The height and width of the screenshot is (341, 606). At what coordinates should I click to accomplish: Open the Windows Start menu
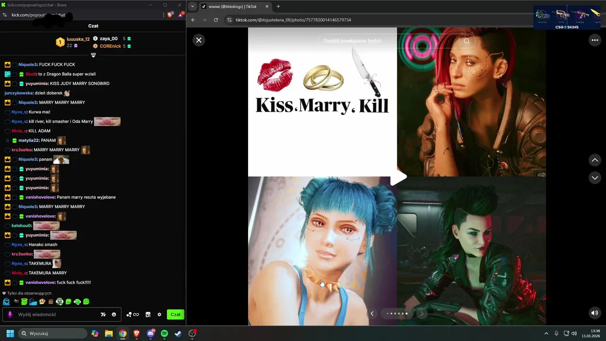pos(10,333)
